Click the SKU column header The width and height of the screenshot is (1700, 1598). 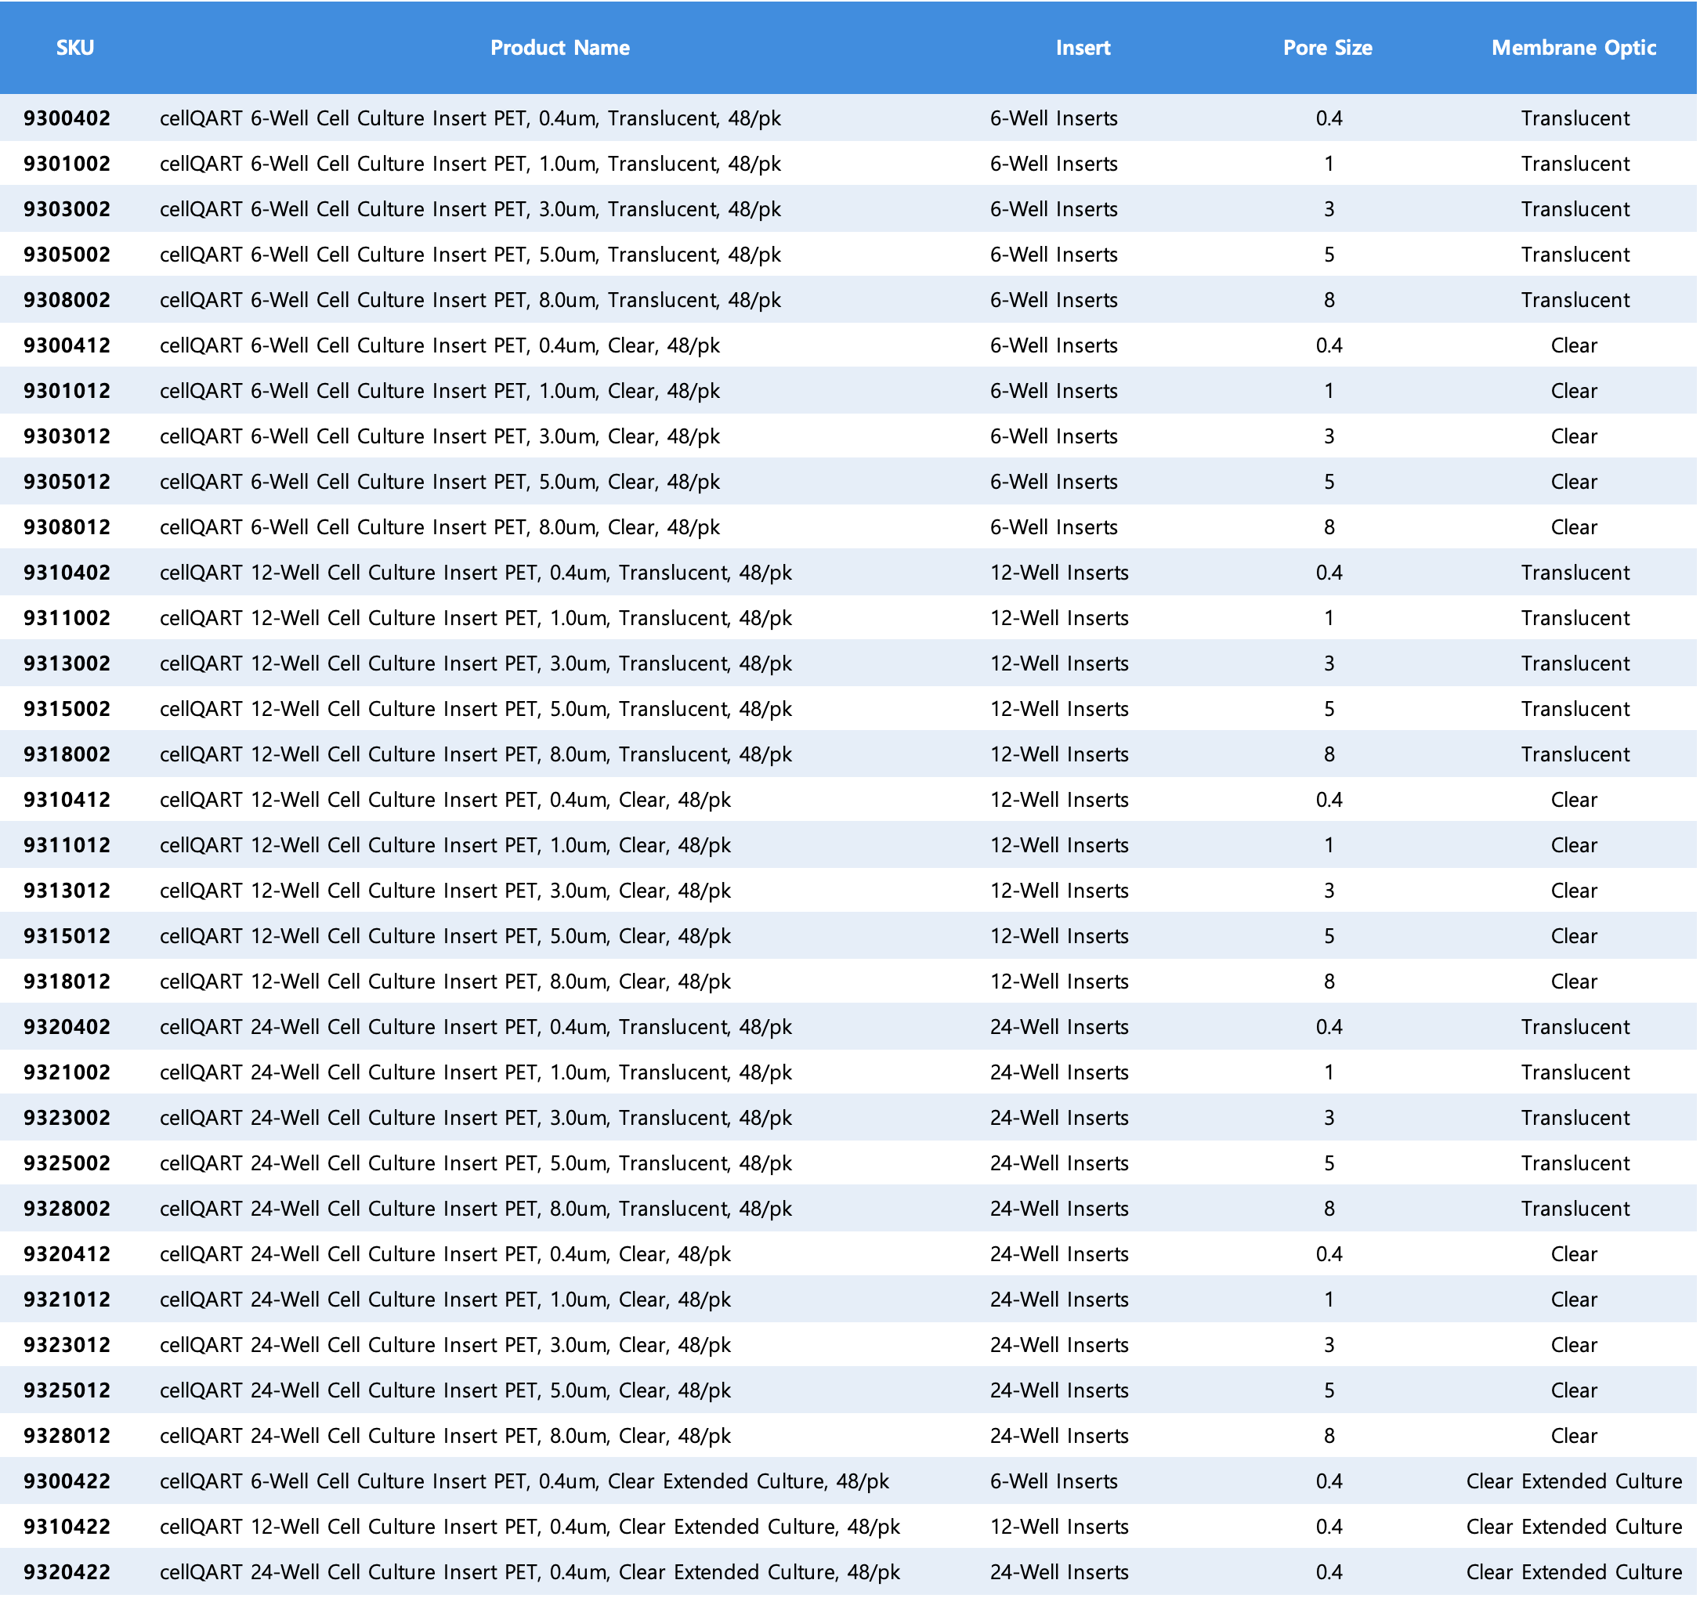click(75, 48)
